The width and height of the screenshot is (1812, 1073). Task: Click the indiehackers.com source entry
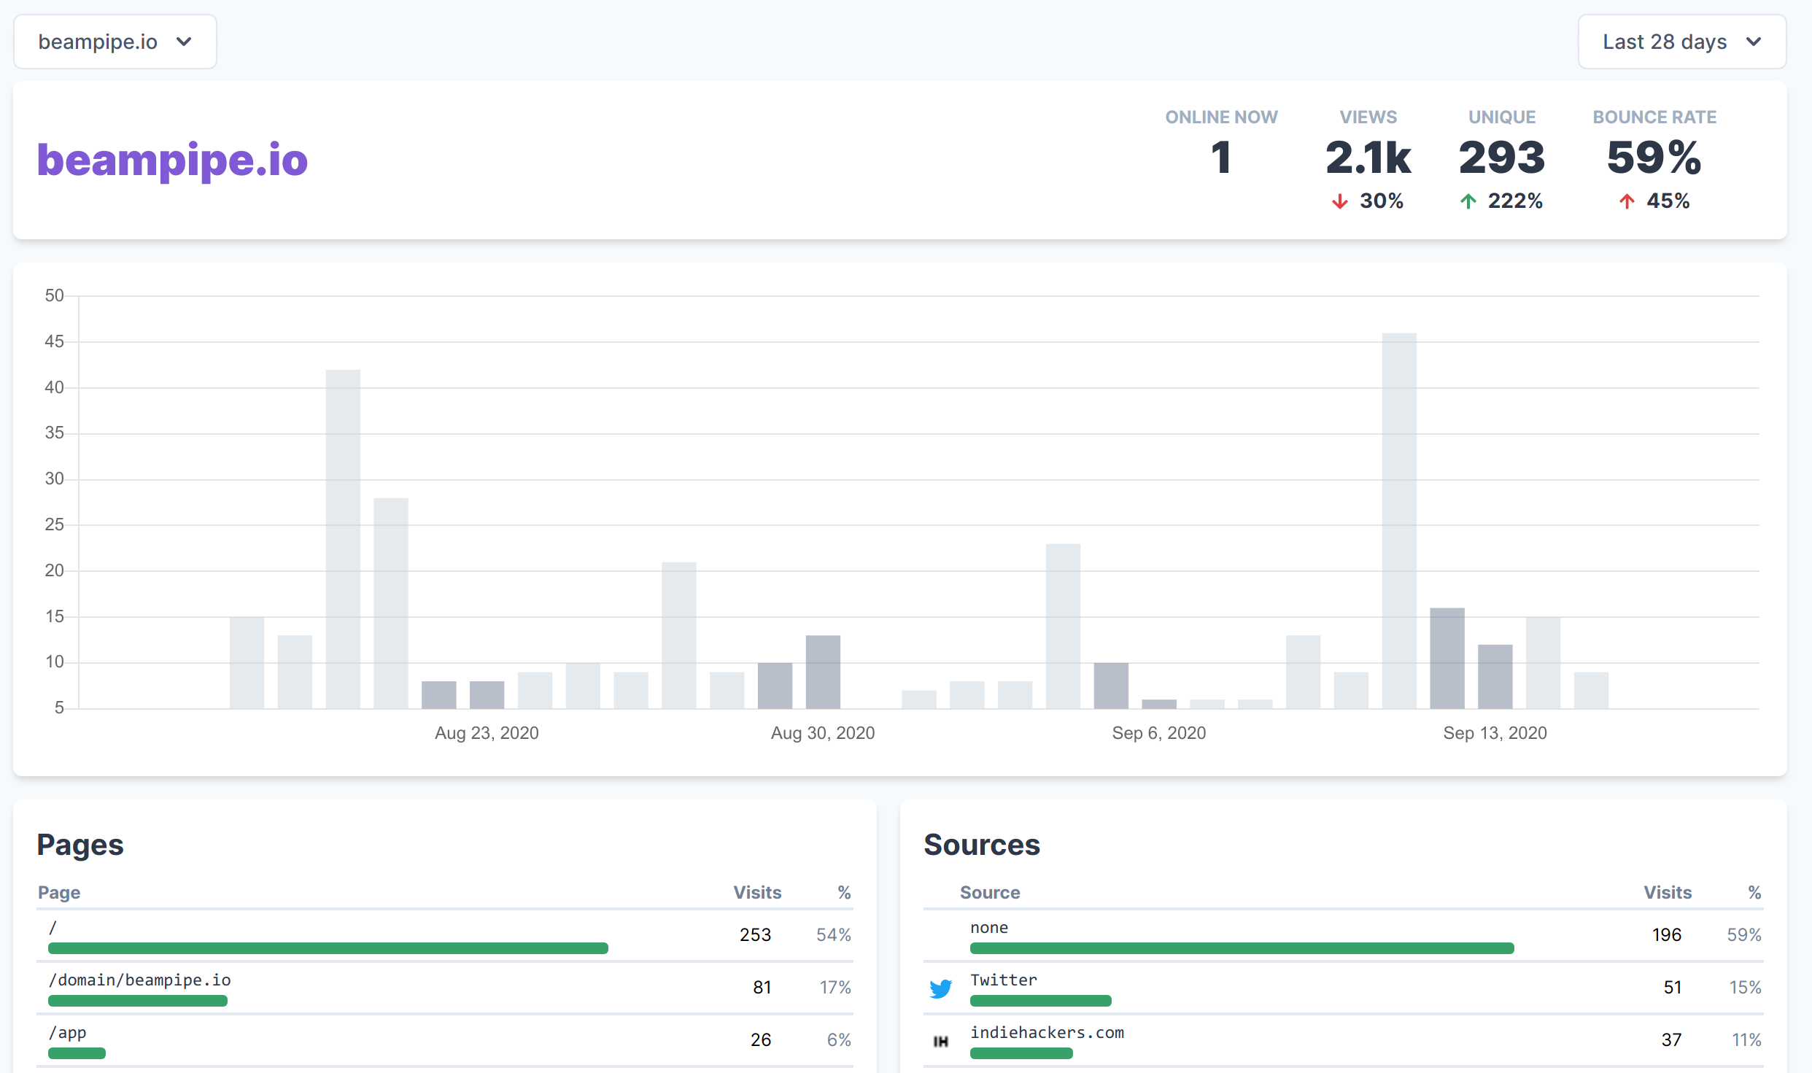(1047, 1032)
